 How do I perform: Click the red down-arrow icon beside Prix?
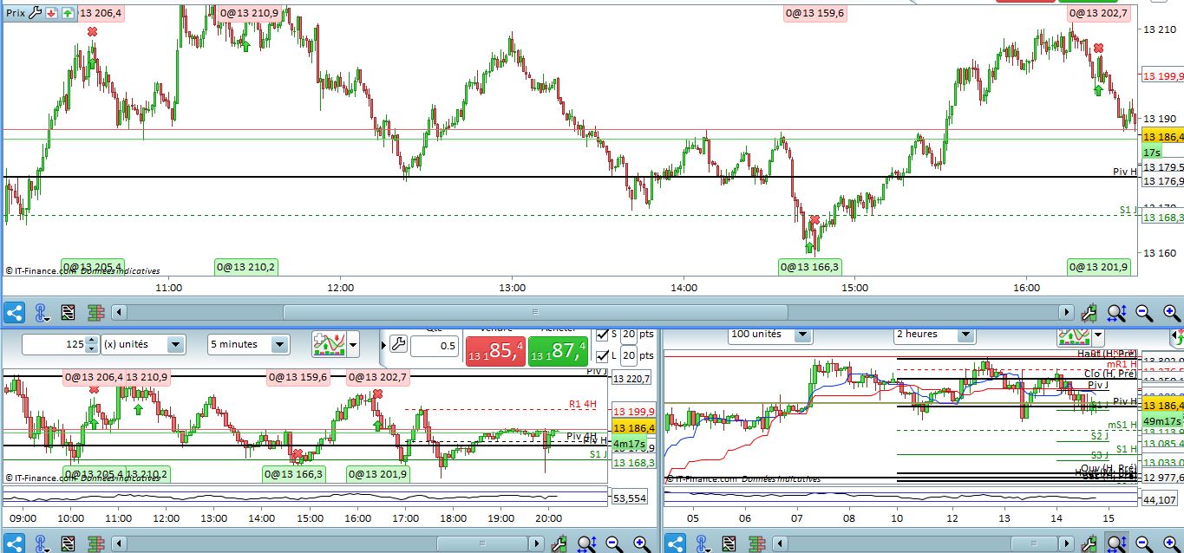pyautogui.click(x=51, y=13)
